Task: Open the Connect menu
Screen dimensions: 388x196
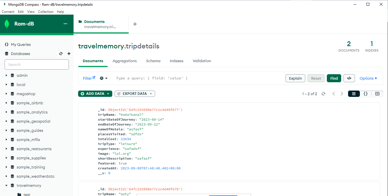Action: 8,12
